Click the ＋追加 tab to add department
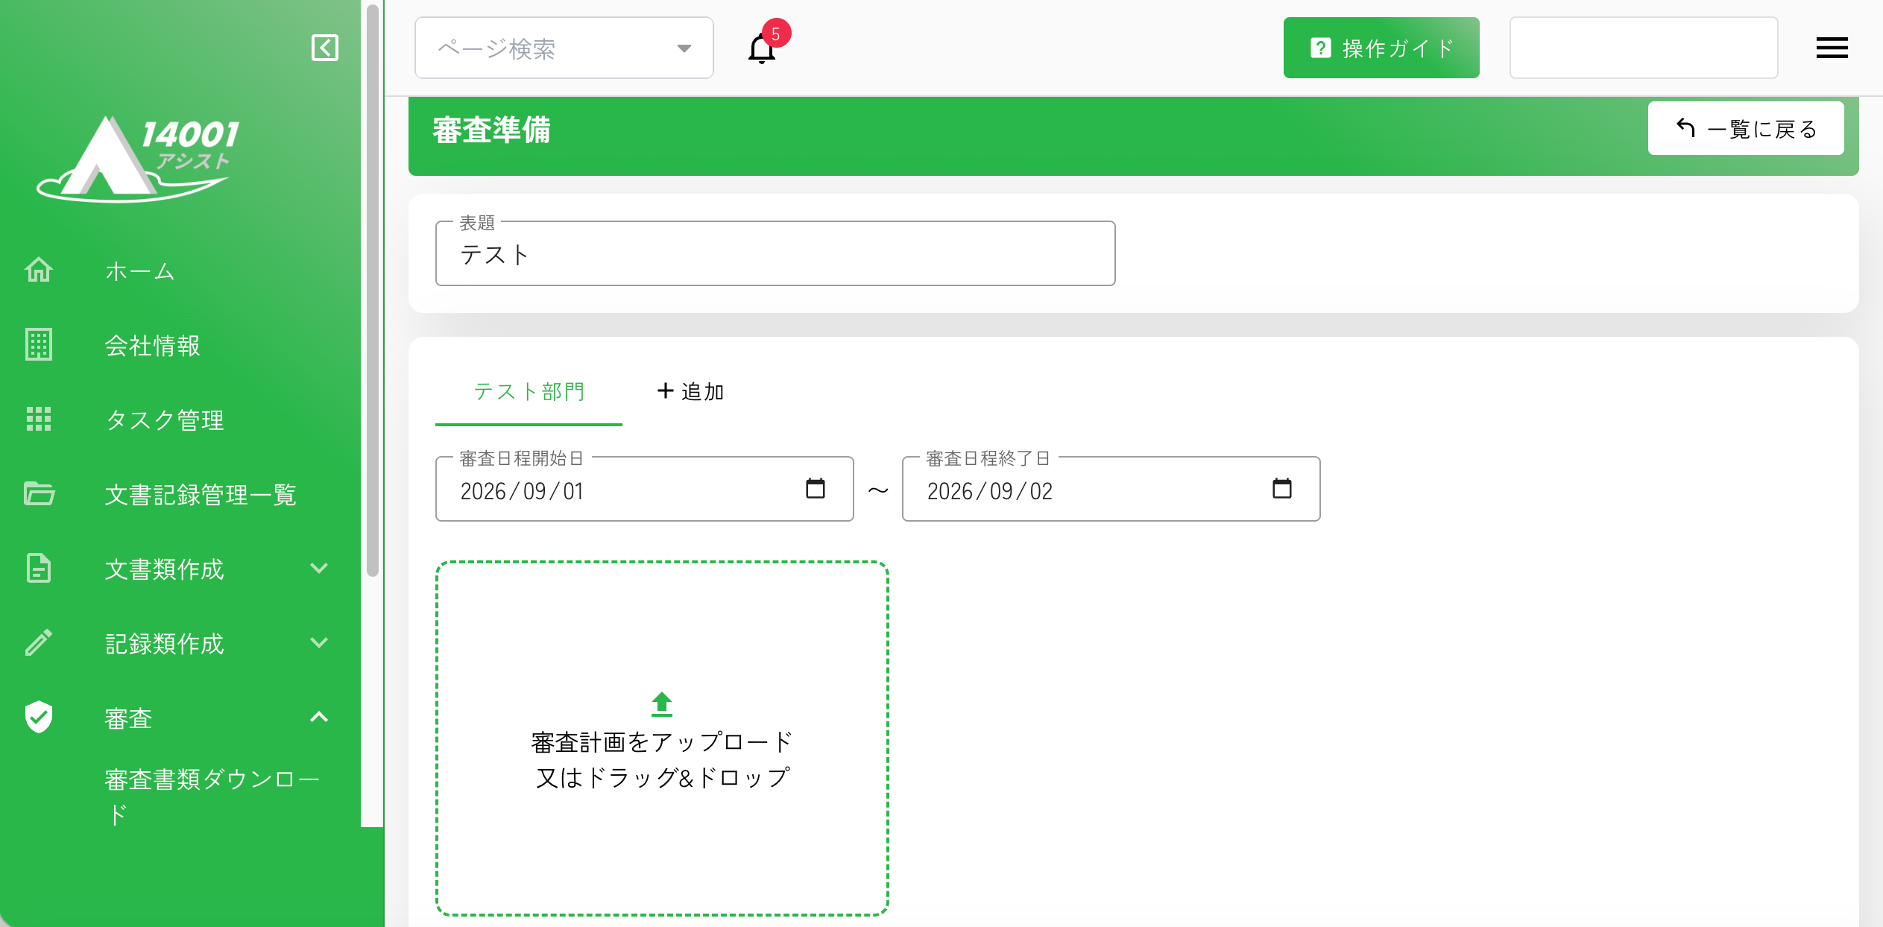This screenshot has width=1883, height=927. coord(690,392)
